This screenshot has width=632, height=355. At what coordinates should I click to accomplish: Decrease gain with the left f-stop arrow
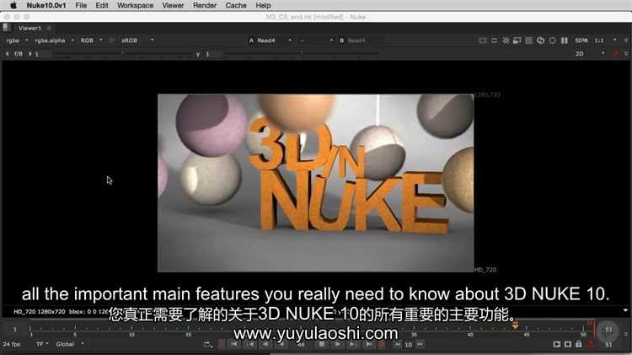click(8, 54)
